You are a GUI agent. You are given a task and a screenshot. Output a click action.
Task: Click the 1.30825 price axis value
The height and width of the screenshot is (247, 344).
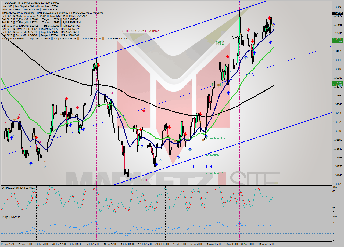click(x=337, y=184)
